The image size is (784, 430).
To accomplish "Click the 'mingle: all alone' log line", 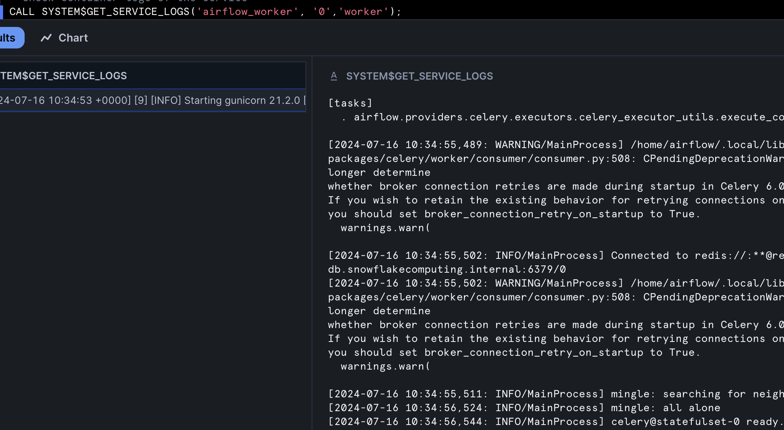I will [523, 408].
